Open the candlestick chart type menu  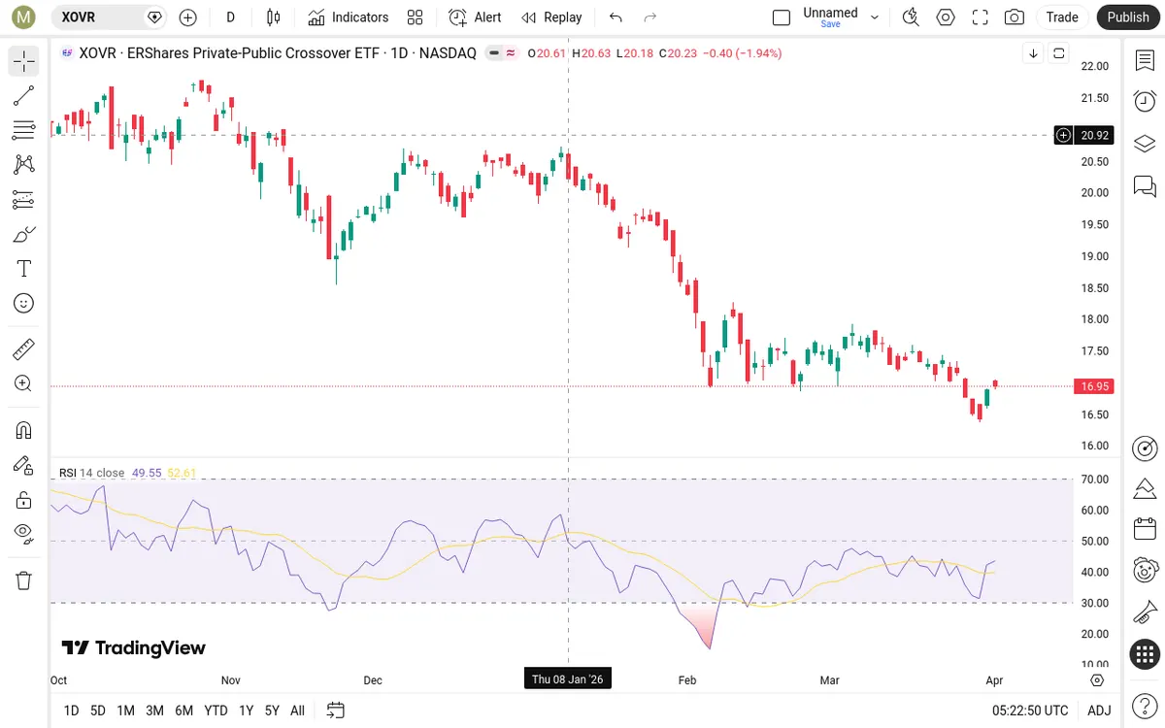(x=274, y=17)
